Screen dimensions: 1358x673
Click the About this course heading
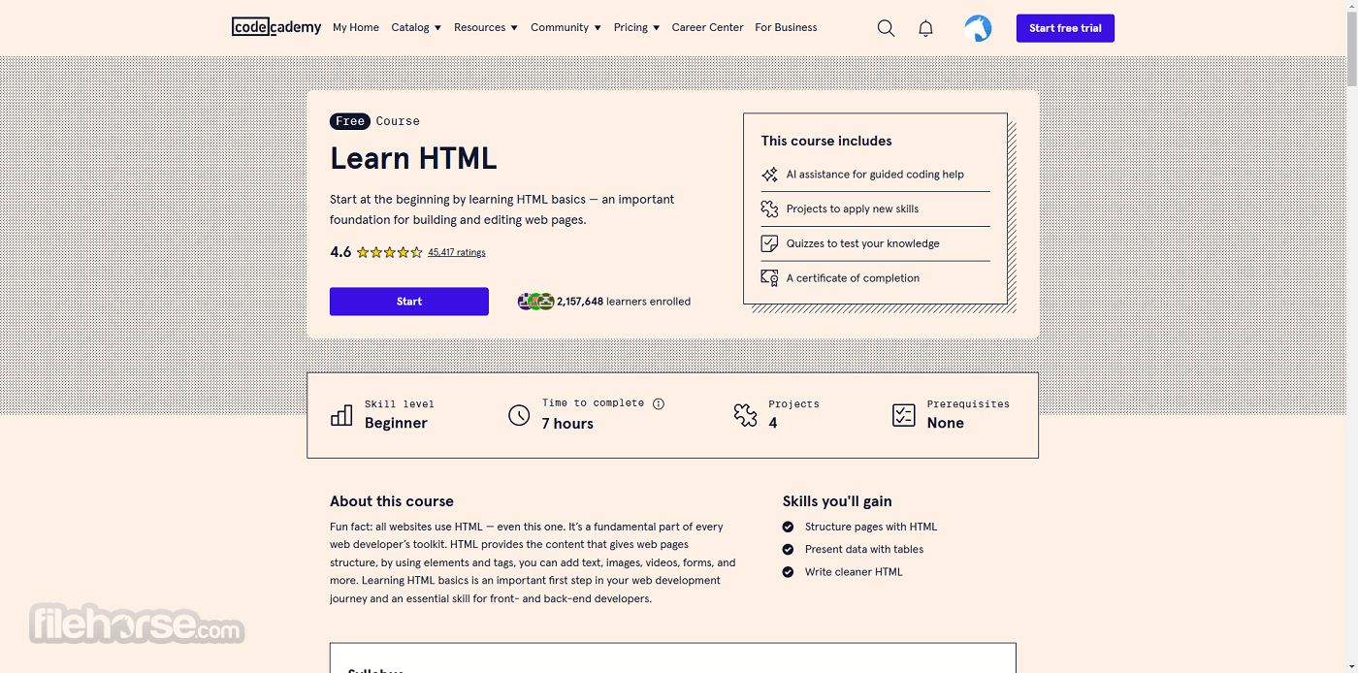[392, 501]
